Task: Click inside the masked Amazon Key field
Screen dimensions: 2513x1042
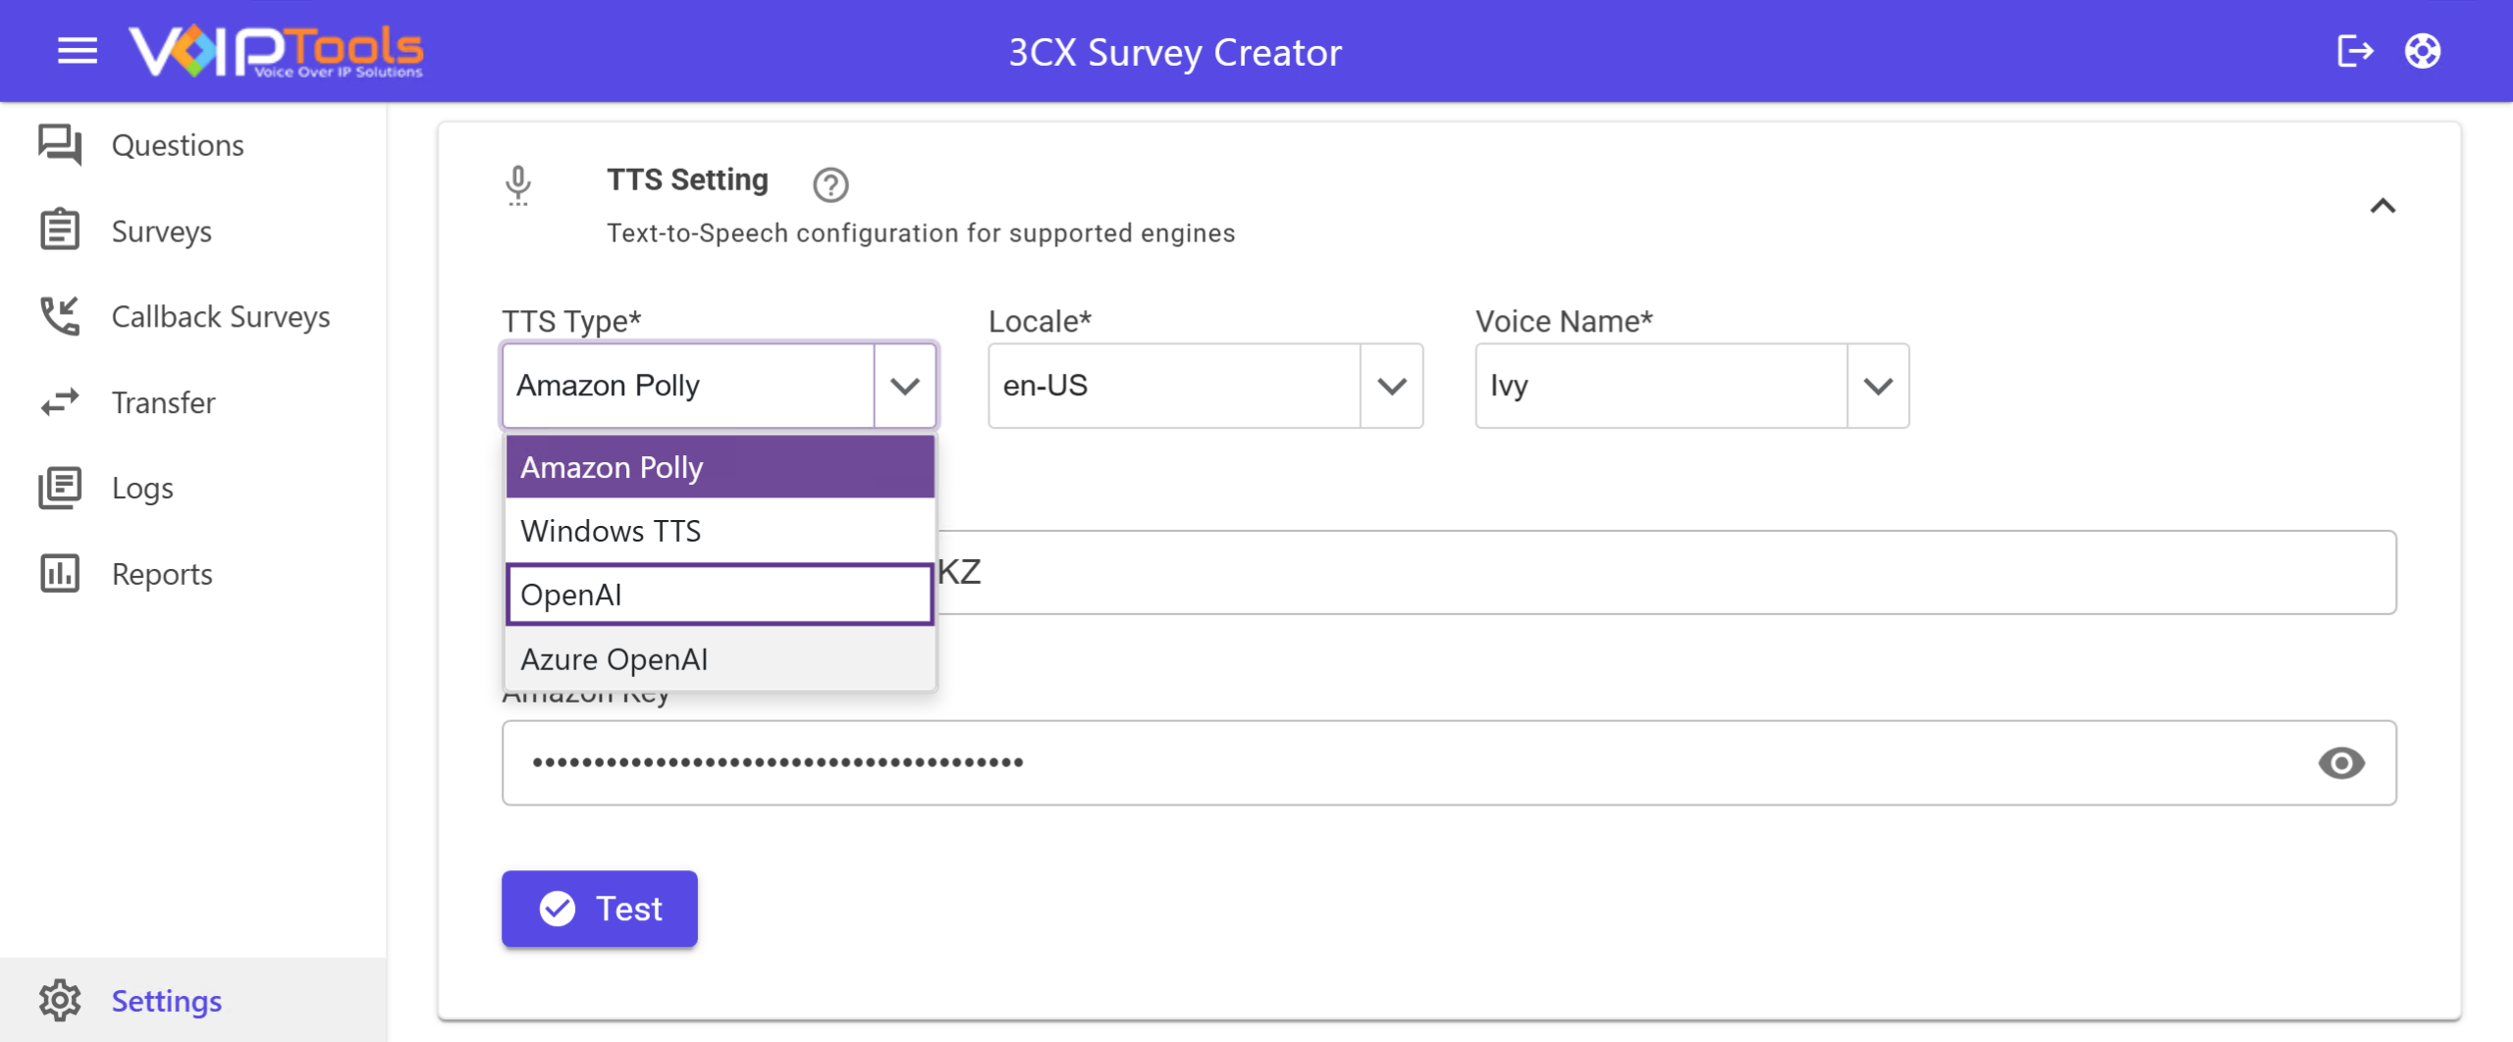Action: pos(1449,762)
